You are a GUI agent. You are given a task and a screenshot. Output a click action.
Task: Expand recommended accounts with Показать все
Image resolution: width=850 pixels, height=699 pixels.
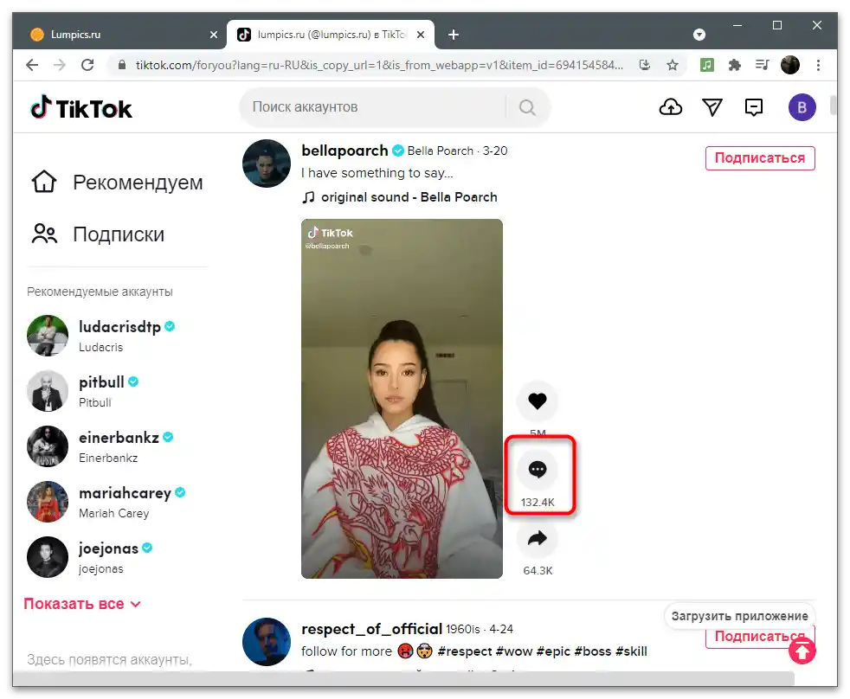[x=82, y=604]
